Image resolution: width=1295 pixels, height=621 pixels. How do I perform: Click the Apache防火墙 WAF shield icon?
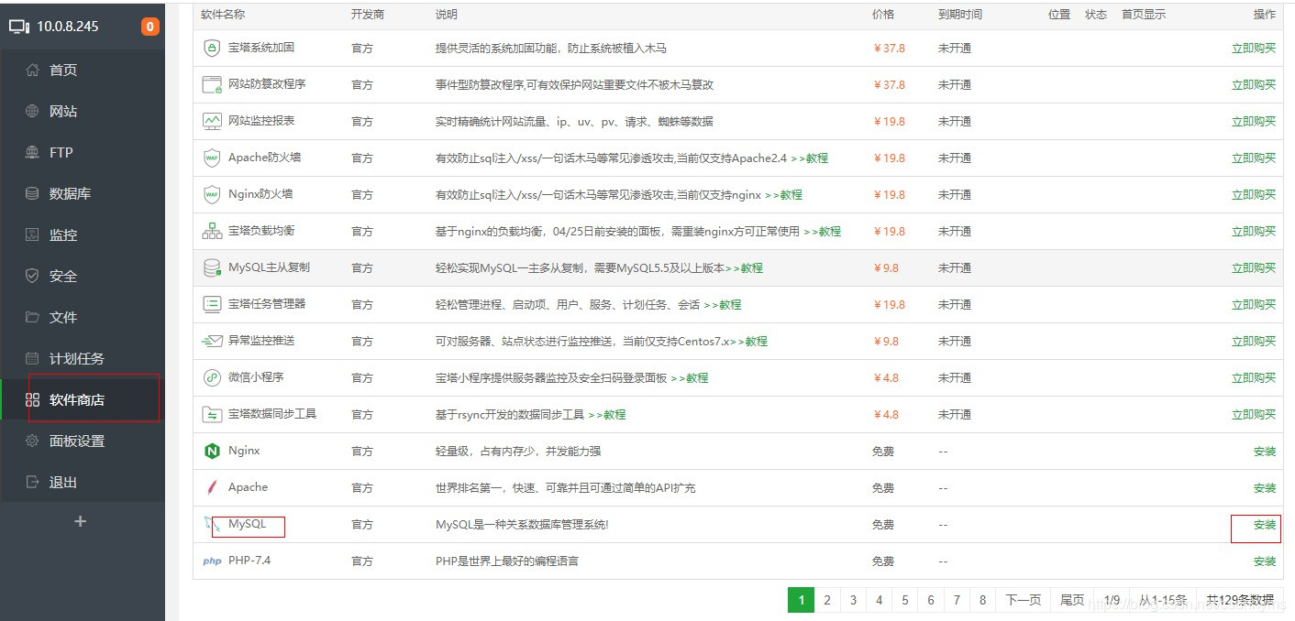coord(212,158)
